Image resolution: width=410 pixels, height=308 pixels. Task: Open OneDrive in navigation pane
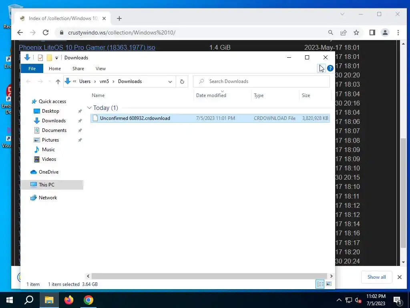pyautogui.click(x=48, y=172)
